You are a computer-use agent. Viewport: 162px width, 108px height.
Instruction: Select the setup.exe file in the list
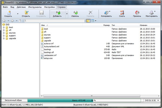click(x=48, y=58)
